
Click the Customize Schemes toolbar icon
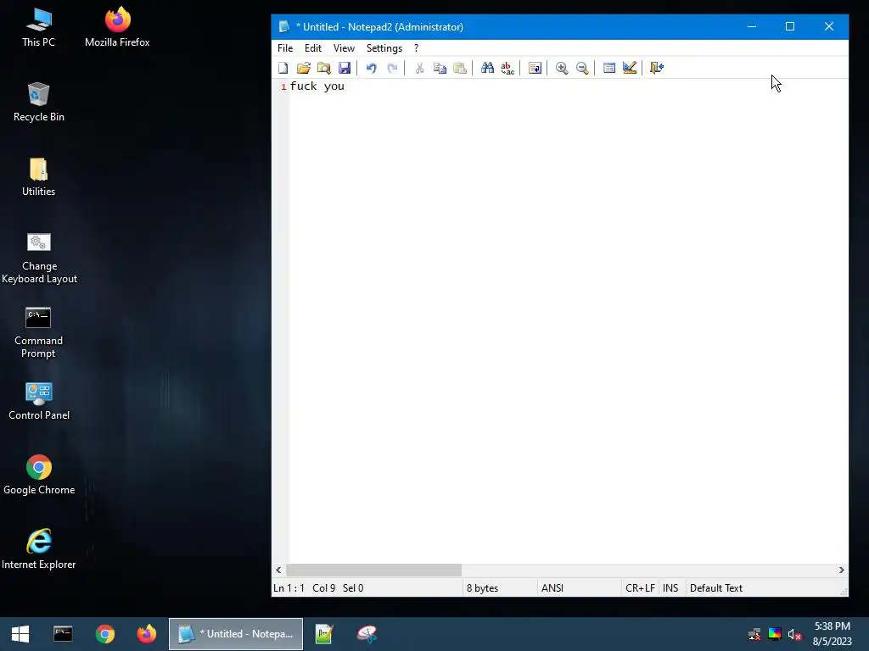click(630, 68)
